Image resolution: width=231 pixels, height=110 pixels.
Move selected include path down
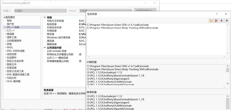tap(221, 21)
